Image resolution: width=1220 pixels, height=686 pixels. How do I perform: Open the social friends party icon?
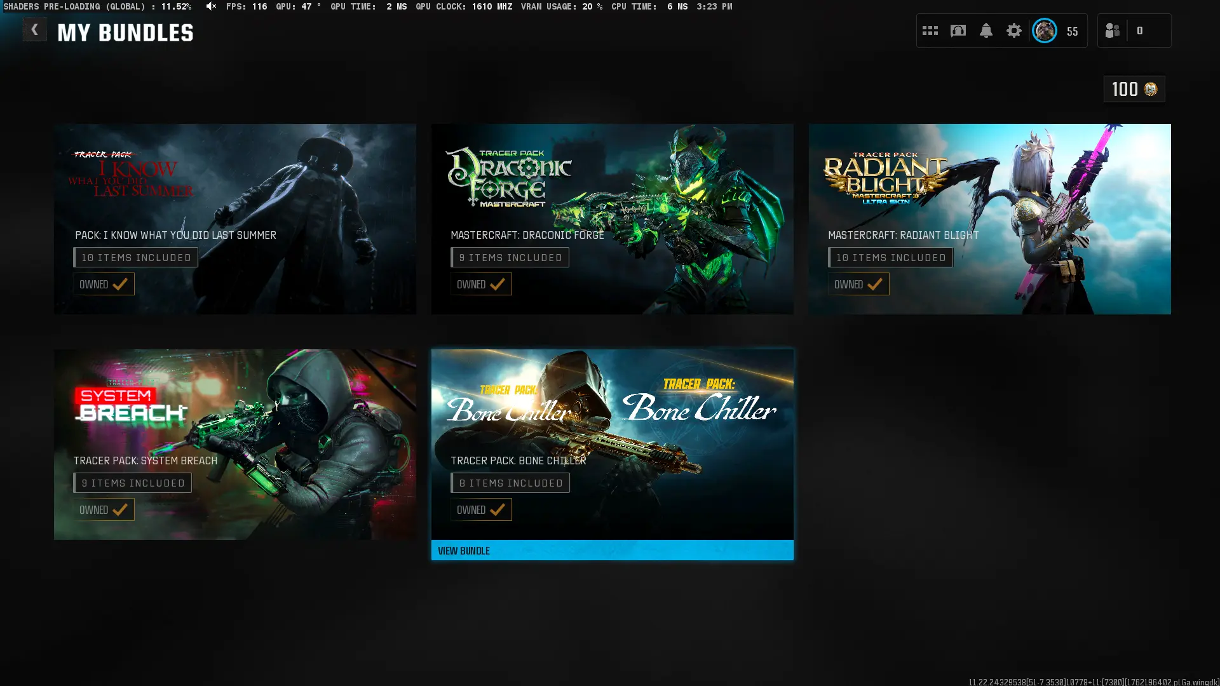(x=1112, y=30)
